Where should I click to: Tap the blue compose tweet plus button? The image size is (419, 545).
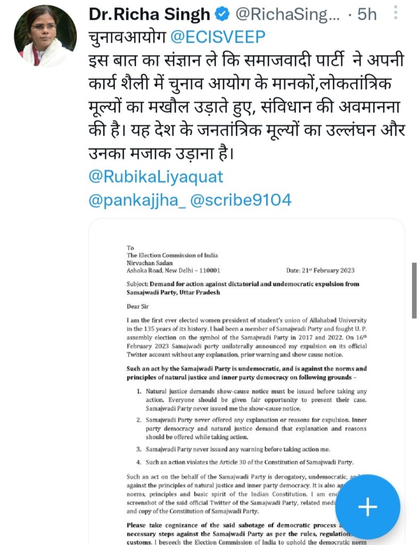367,507
